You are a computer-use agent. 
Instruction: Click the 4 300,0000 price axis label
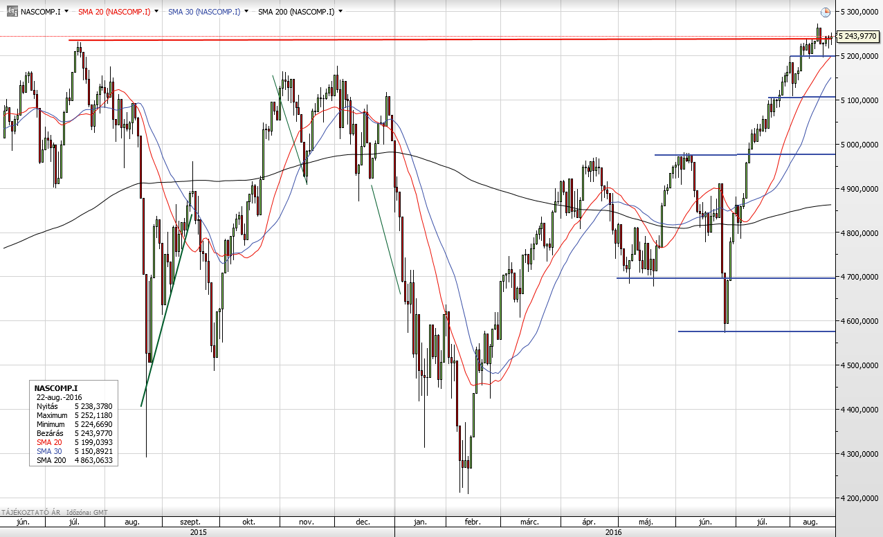858,454
